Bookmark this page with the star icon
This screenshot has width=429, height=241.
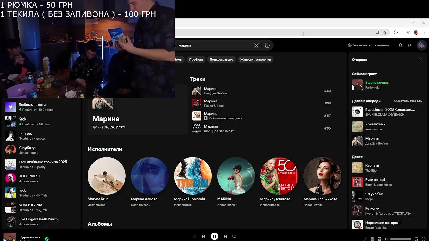click(x=385, y=33)
